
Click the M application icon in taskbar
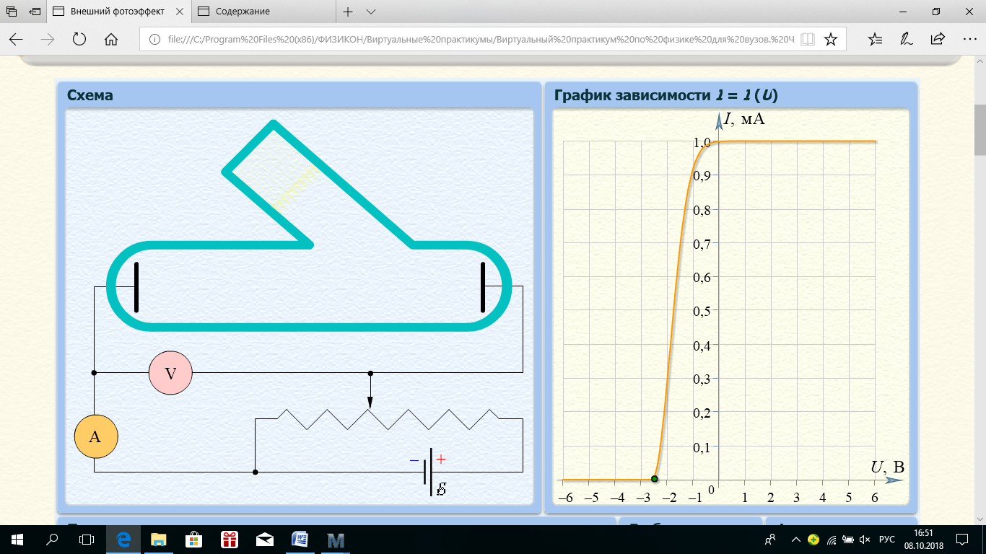coord(336,539)
